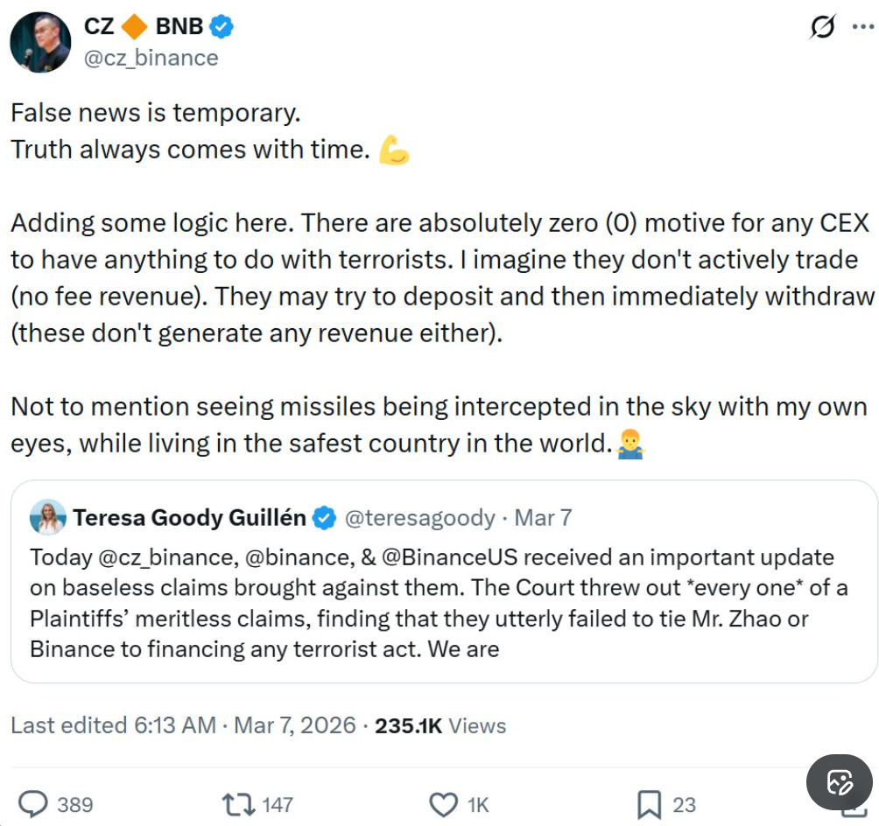Image resolution: width=879 pixels, height=826 pixels.
Task: Open the Mar 7 date of quoted post
Action: 543,518
